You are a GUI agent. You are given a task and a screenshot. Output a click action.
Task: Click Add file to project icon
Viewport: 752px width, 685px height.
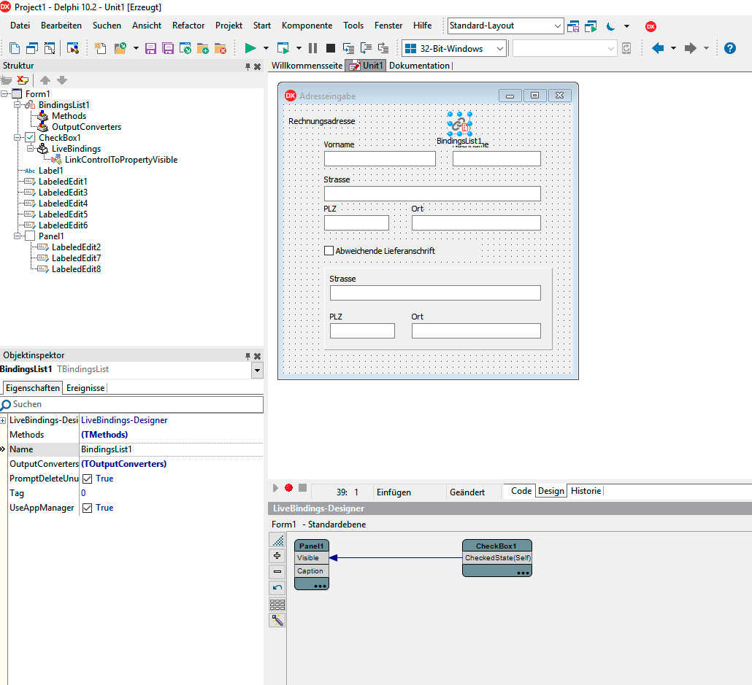click(203, 48)
